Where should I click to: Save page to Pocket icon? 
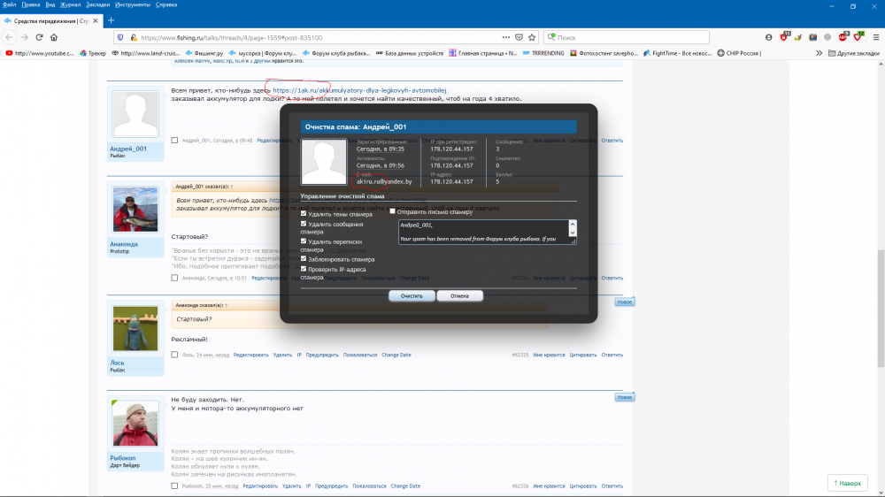tap(519, 38)
